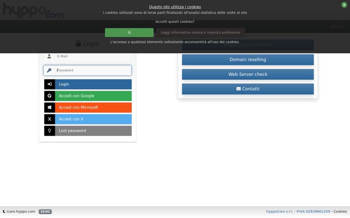Image resolution: width=350 pixels, height=218 pixels.
Task: Click the black X logo icon
Action: tap(50, 119)
